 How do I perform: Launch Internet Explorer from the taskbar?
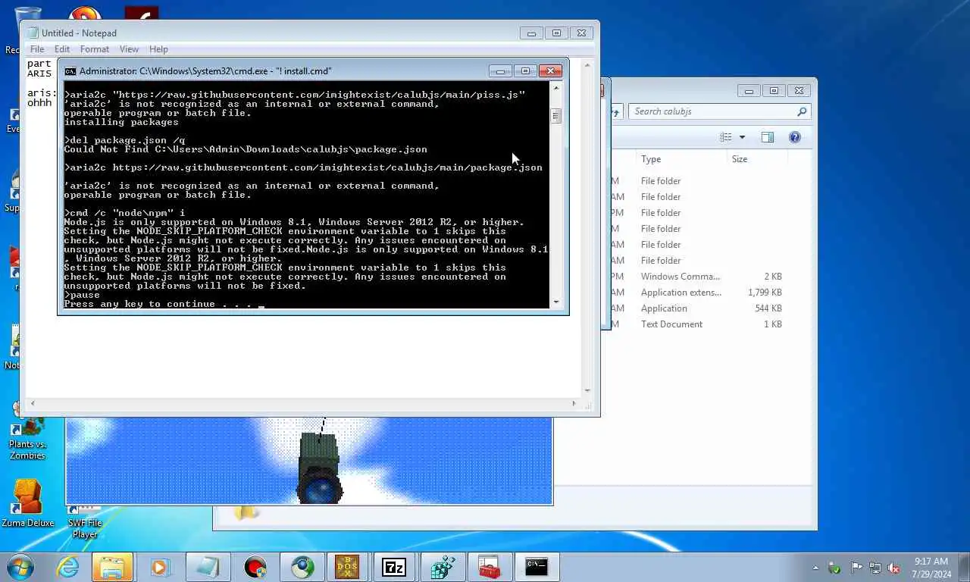pos(67,567)
